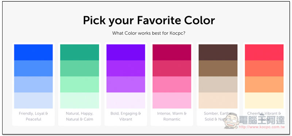Select the light pink bottom swatch
Screen dimensions: 292x136
[x=172, y=100]
